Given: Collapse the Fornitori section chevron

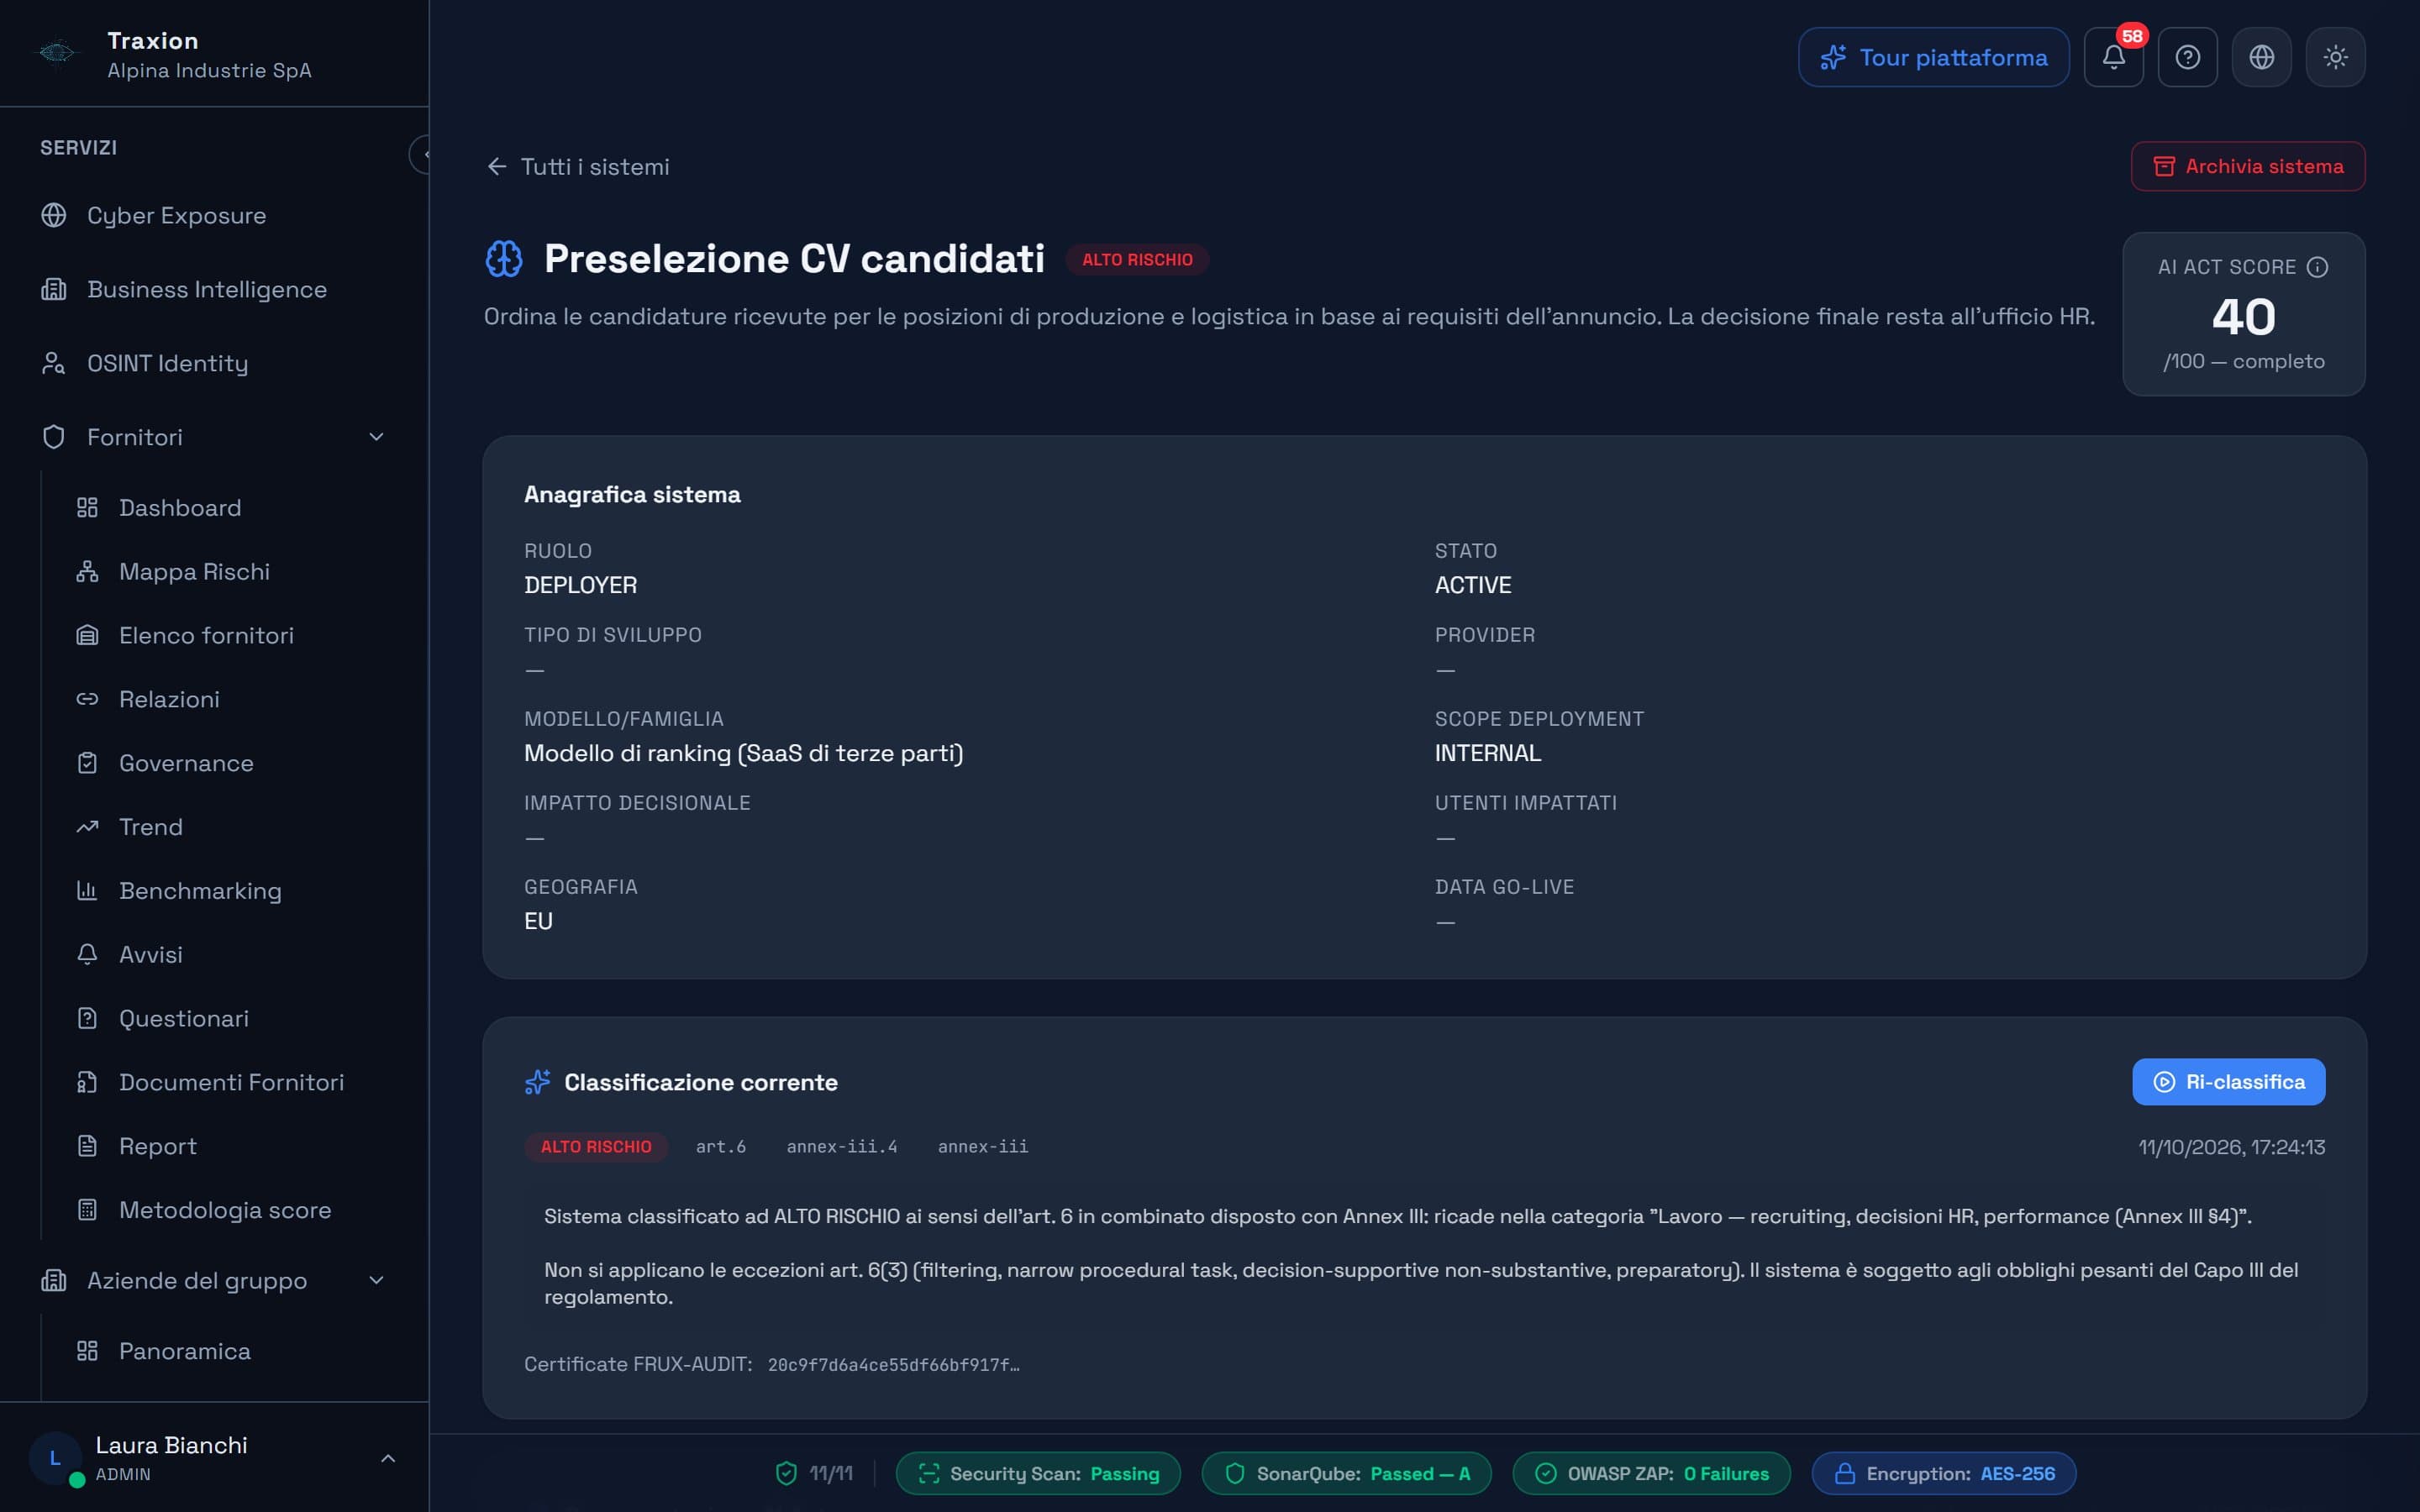Looking at the screenshot, I should tap(377, 437).
